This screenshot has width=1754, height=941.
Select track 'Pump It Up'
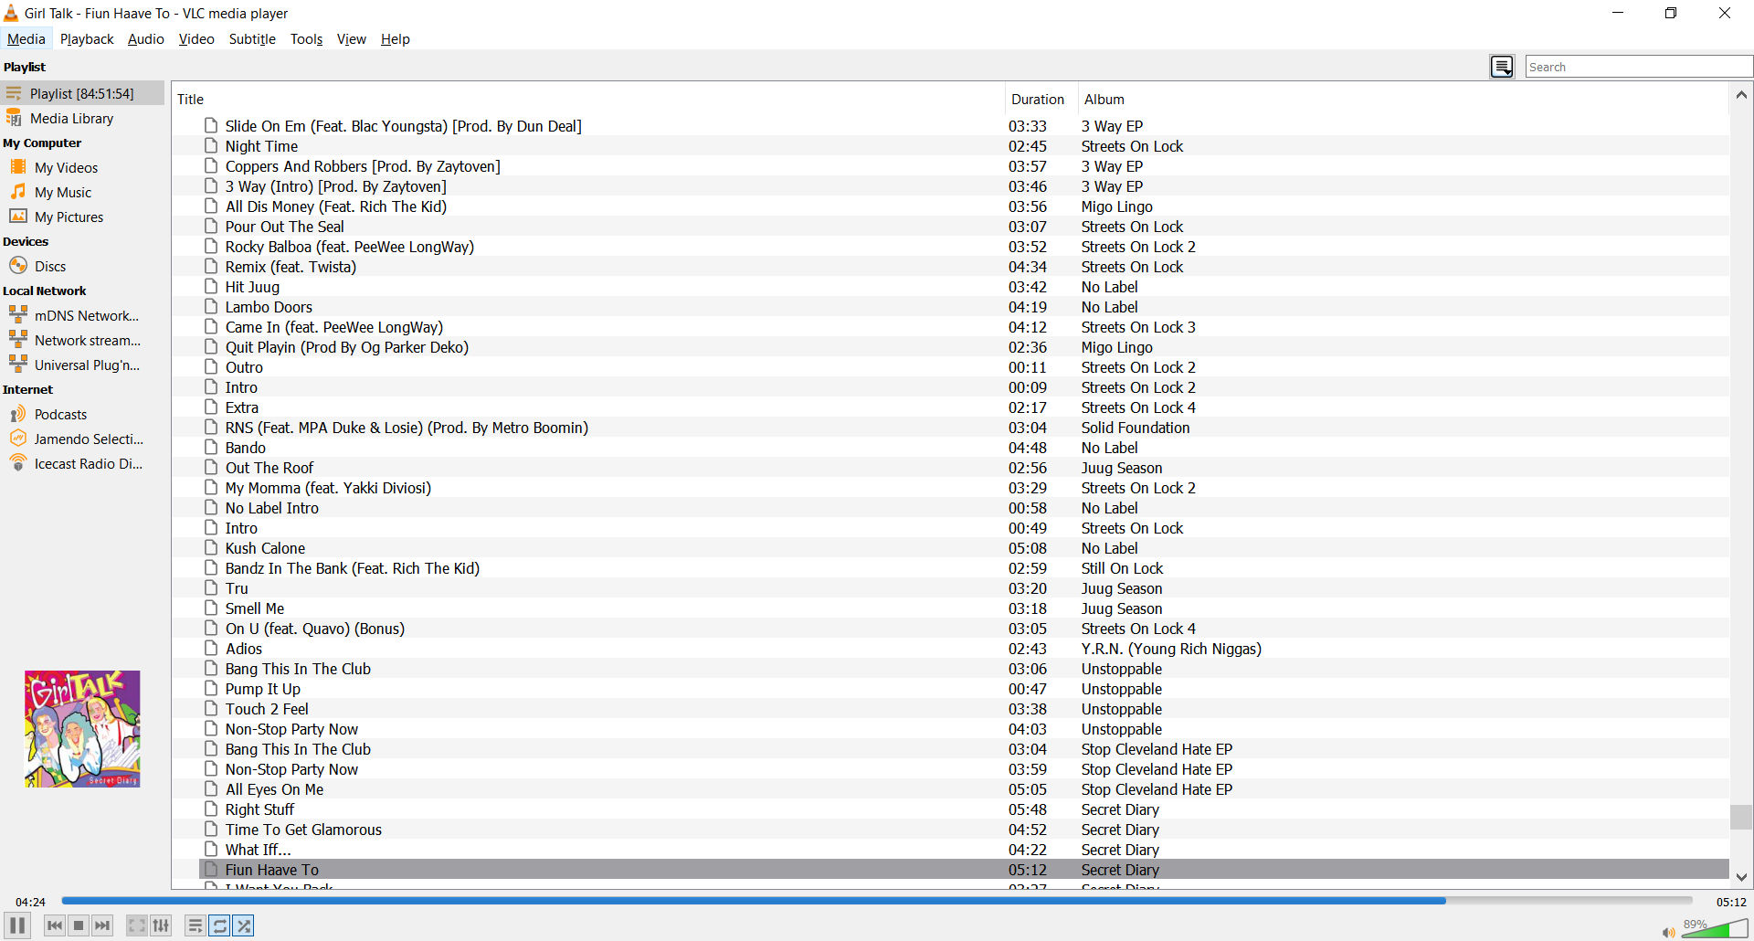pyautogui.click(x=964, y=689)
